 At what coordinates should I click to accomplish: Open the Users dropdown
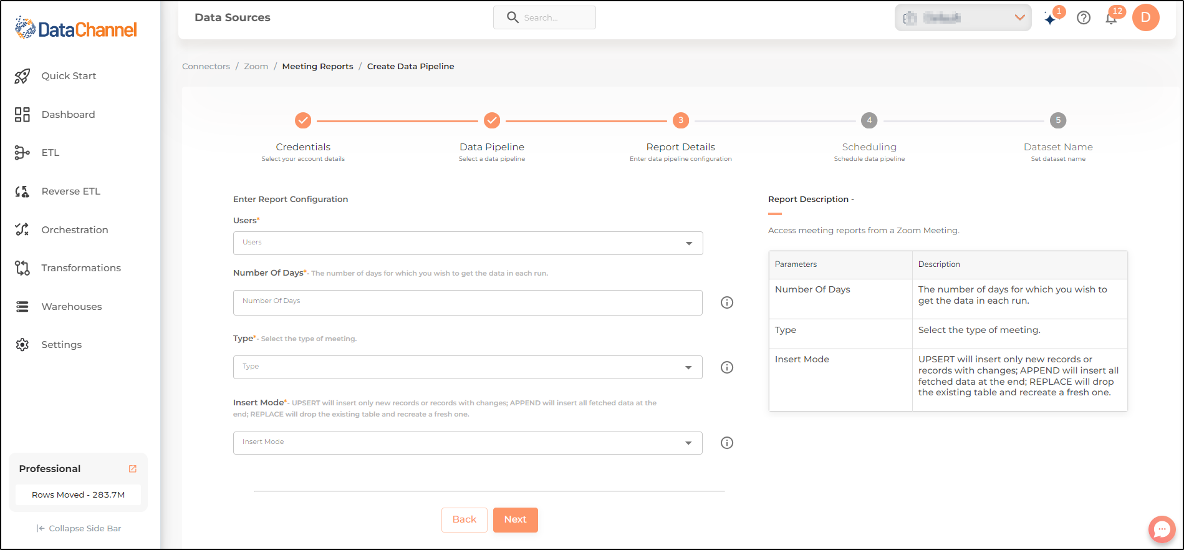click(468, 243)
